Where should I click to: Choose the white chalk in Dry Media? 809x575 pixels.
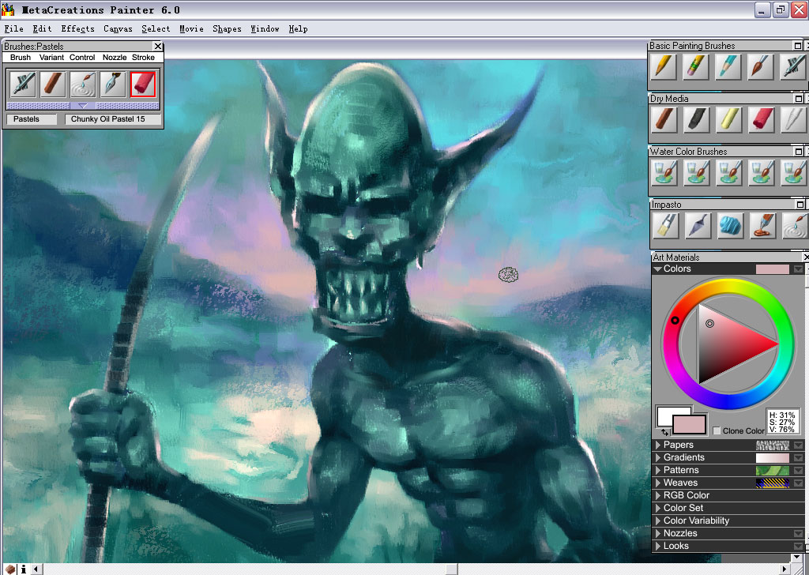coord(793,119)
